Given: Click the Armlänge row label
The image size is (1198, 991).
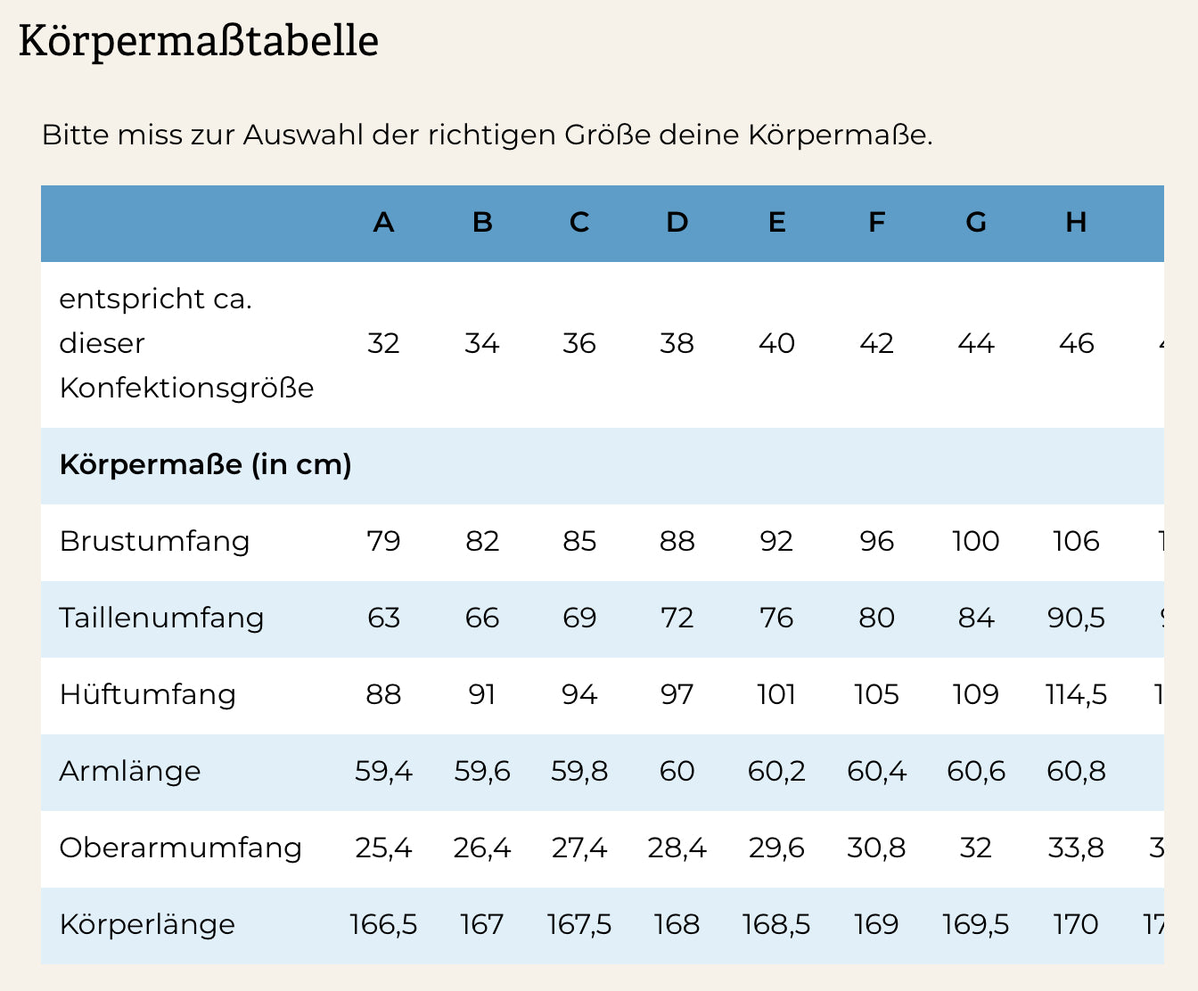Looking at the screenshot, I should click(130, 772).
